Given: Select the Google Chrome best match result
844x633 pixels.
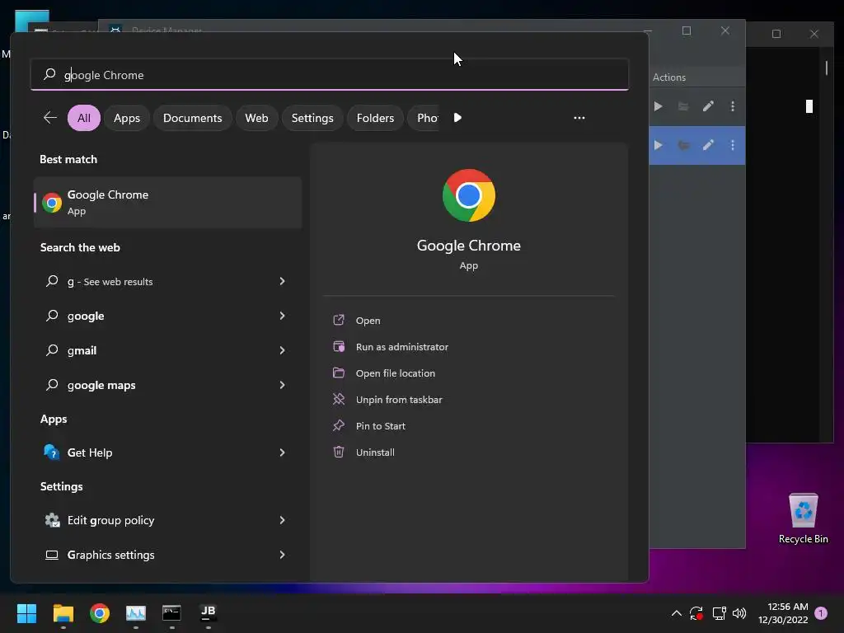Looking at the screenshot, I should [x=167, y=203].
